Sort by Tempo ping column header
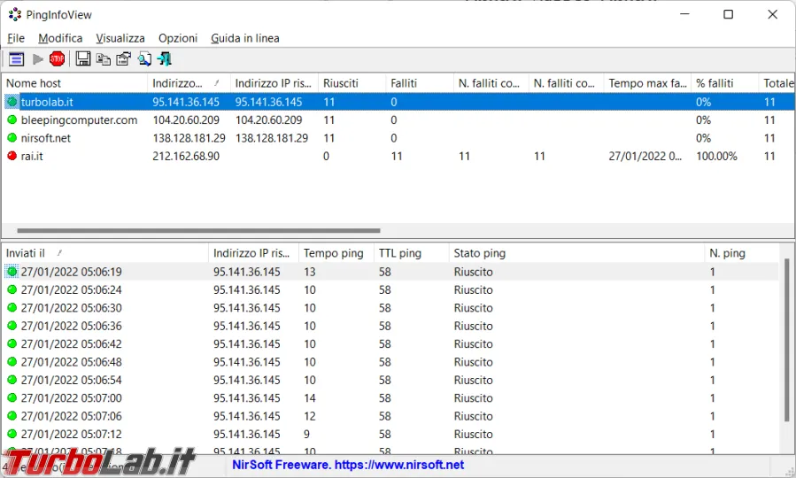This screenshot has width=796, height=478. pos(334,253)
